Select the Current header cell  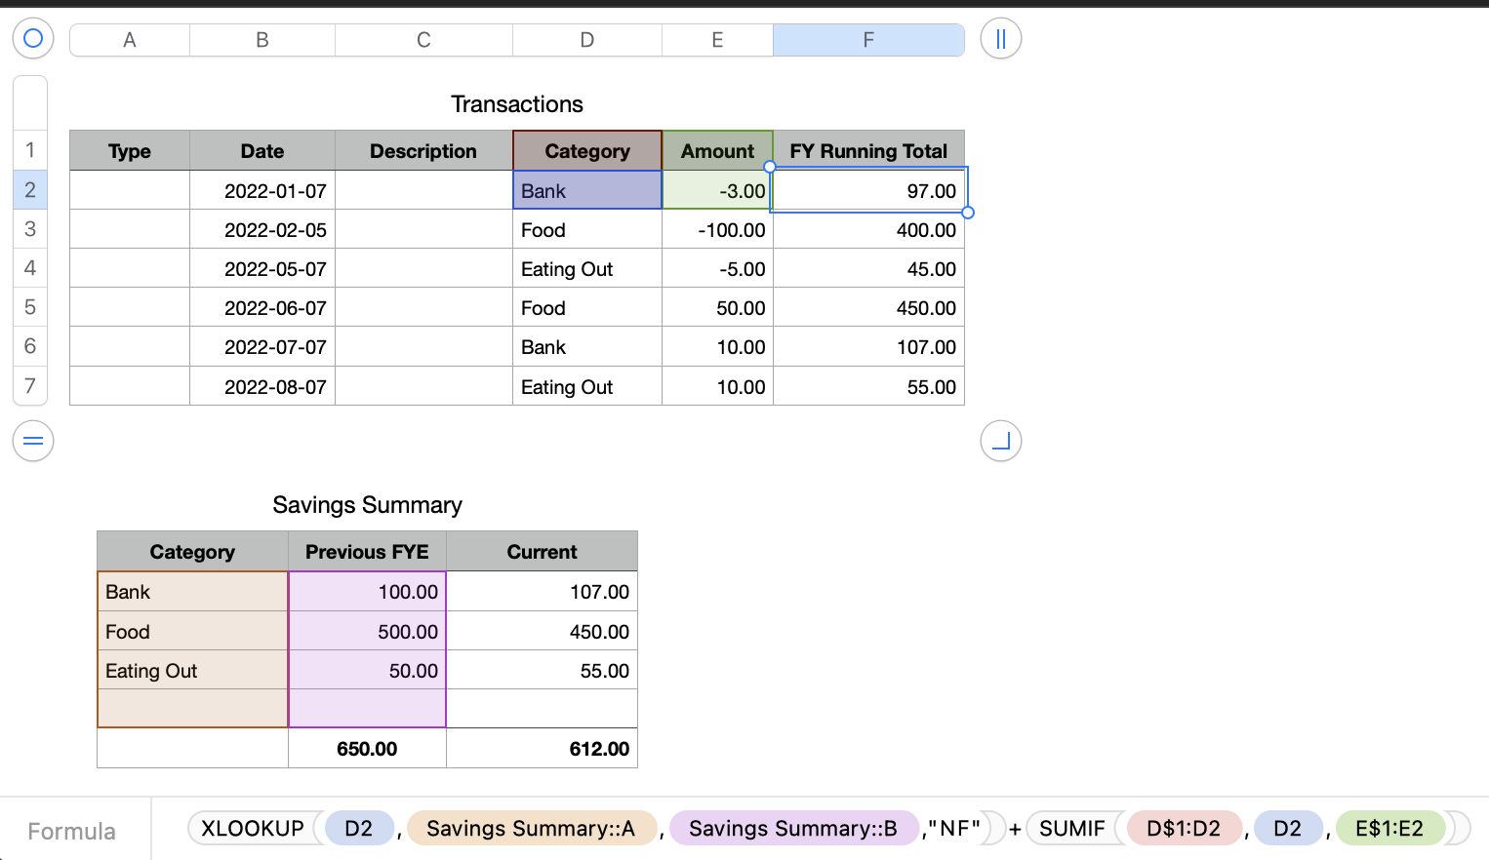click(542, 552)
